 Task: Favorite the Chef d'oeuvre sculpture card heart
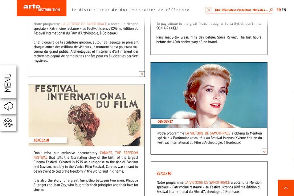pyautogui.click(x=142, y=74)
